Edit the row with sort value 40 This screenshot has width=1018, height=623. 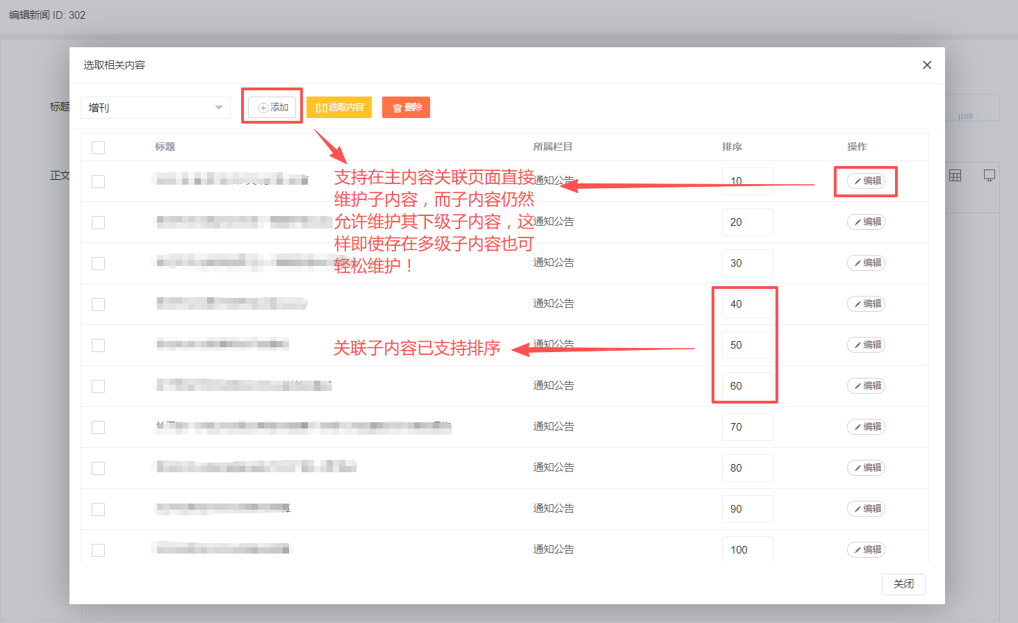866,304
